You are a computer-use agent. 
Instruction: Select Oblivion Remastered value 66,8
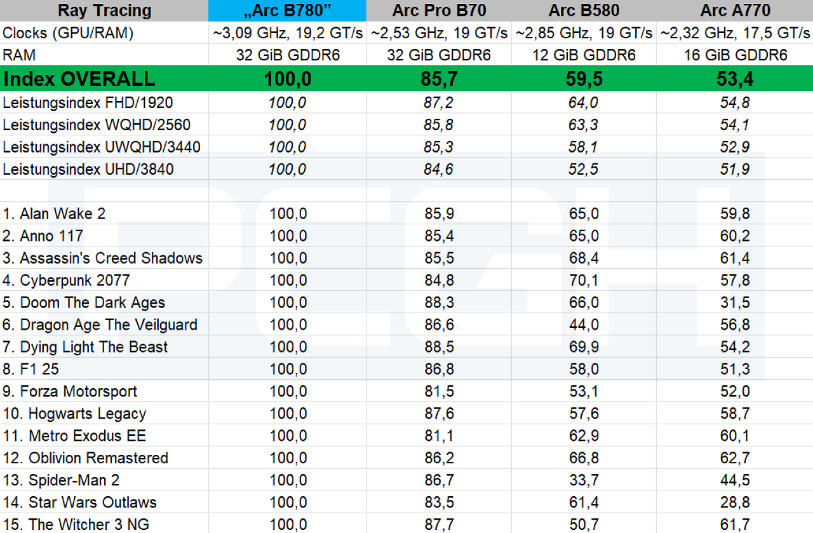(584, 458)
